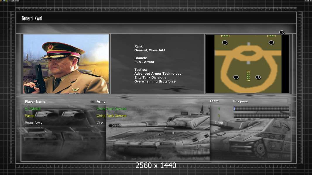Click start position marker 1 on minimap
This screenshot has height=175, width=312.
pos(225,43)
